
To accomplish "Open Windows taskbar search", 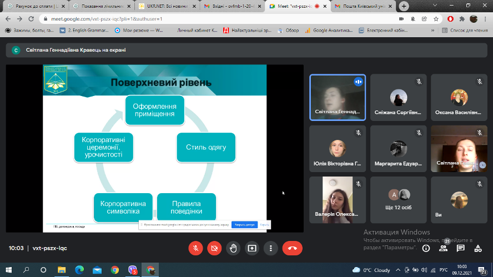I will click(26, 270).
